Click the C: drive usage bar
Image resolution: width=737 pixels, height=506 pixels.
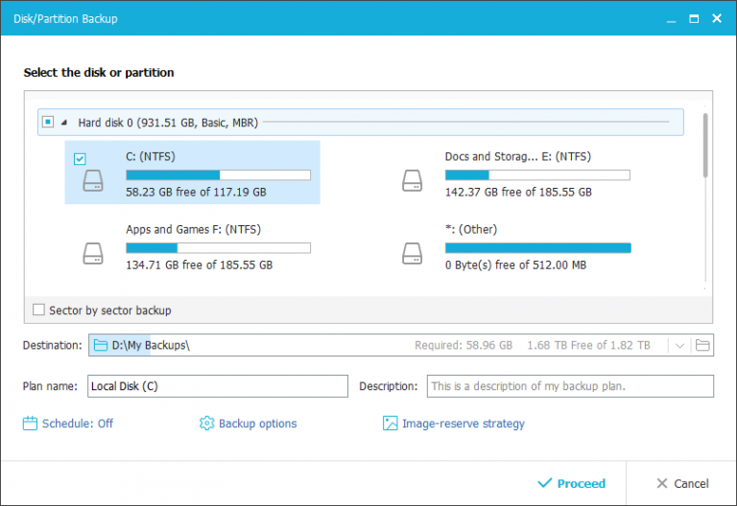click(x=218, y=175)
